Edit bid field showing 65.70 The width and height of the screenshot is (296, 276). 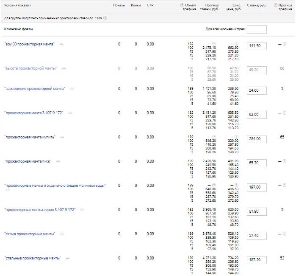(x=257, y=163)
